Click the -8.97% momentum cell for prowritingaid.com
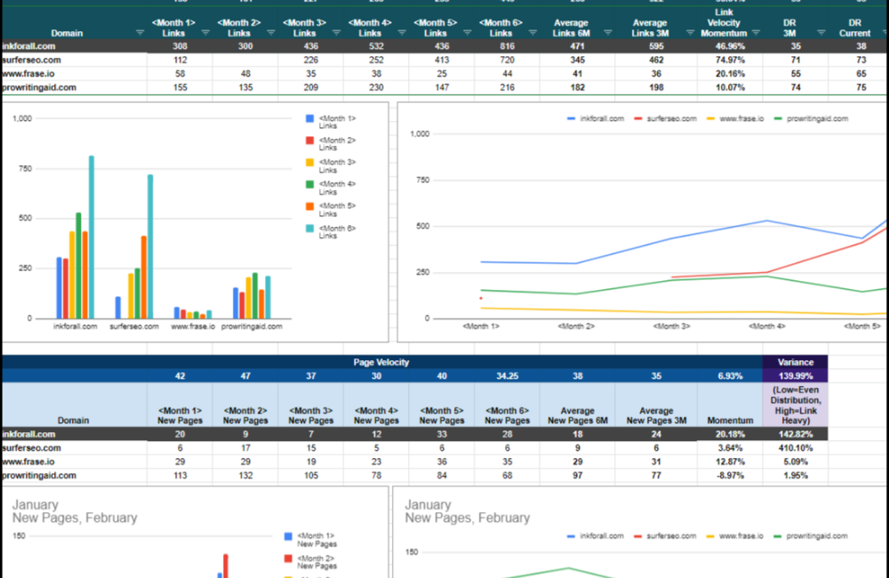This screenshot has height=578, width=889. (730, 476)
